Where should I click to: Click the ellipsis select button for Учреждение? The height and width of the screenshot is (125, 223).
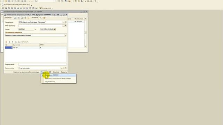point(63,22)
